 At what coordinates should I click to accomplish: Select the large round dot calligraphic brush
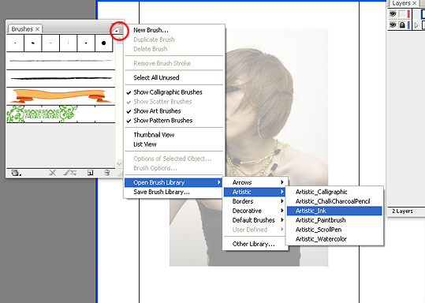click(x=103, y=43)
